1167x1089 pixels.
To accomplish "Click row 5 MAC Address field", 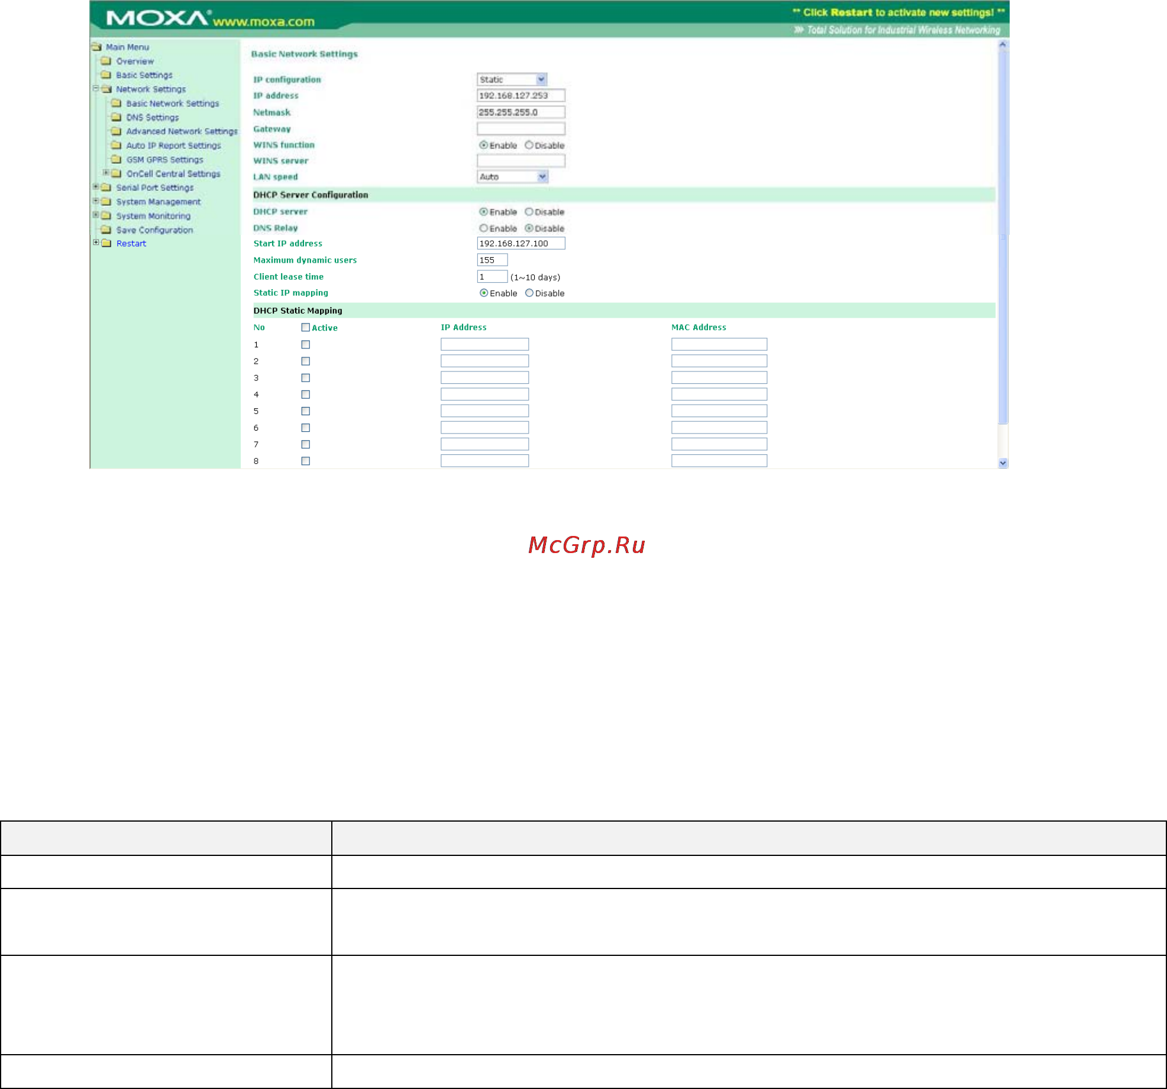I will tap(719, 411).
